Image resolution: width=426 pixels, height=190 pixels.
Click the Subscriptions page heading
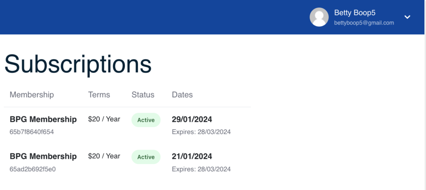click(78, 64)
